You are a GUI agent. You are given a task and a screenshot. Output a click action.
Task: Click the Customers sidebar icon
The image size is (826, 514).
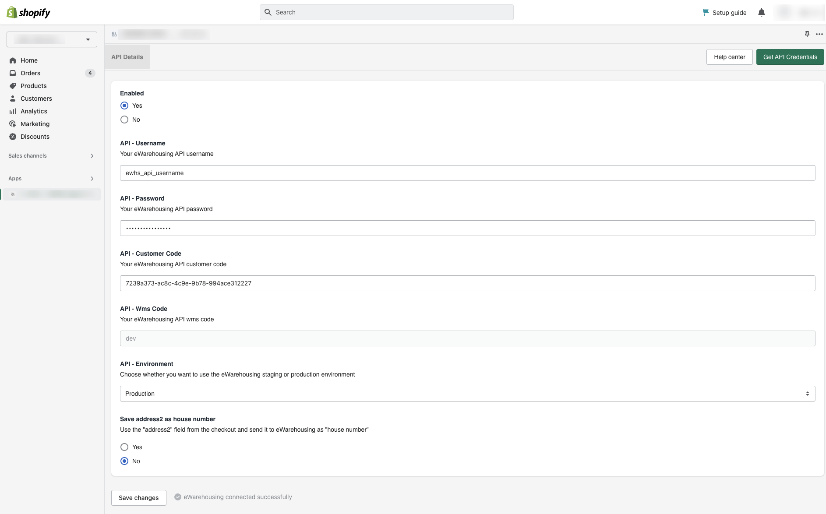pyautogui.click(x=13, y=99)
